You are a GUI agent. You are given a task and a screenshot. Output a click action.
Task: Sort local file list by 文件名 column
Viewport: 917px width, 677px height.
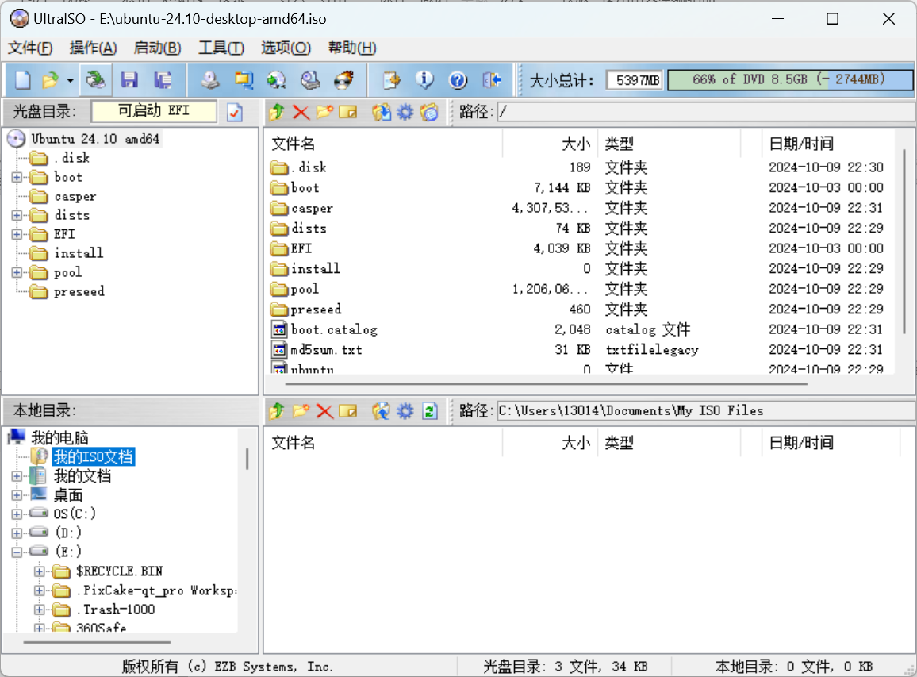click(384, 443)
